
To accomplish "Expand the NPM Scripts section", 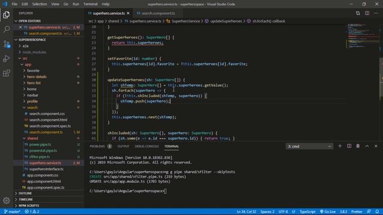I will pyautogui.click(x=49, y=205).
